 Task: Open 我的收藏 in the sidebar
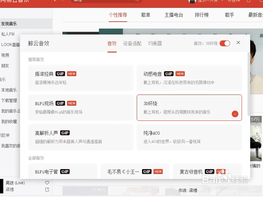tap(9, 121)
